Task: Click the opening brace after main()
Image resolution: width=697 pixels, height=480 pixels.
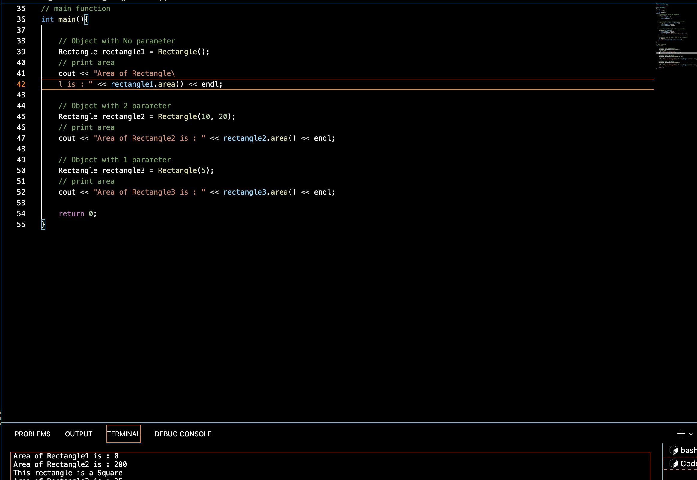Action: (x=86, y=19)
